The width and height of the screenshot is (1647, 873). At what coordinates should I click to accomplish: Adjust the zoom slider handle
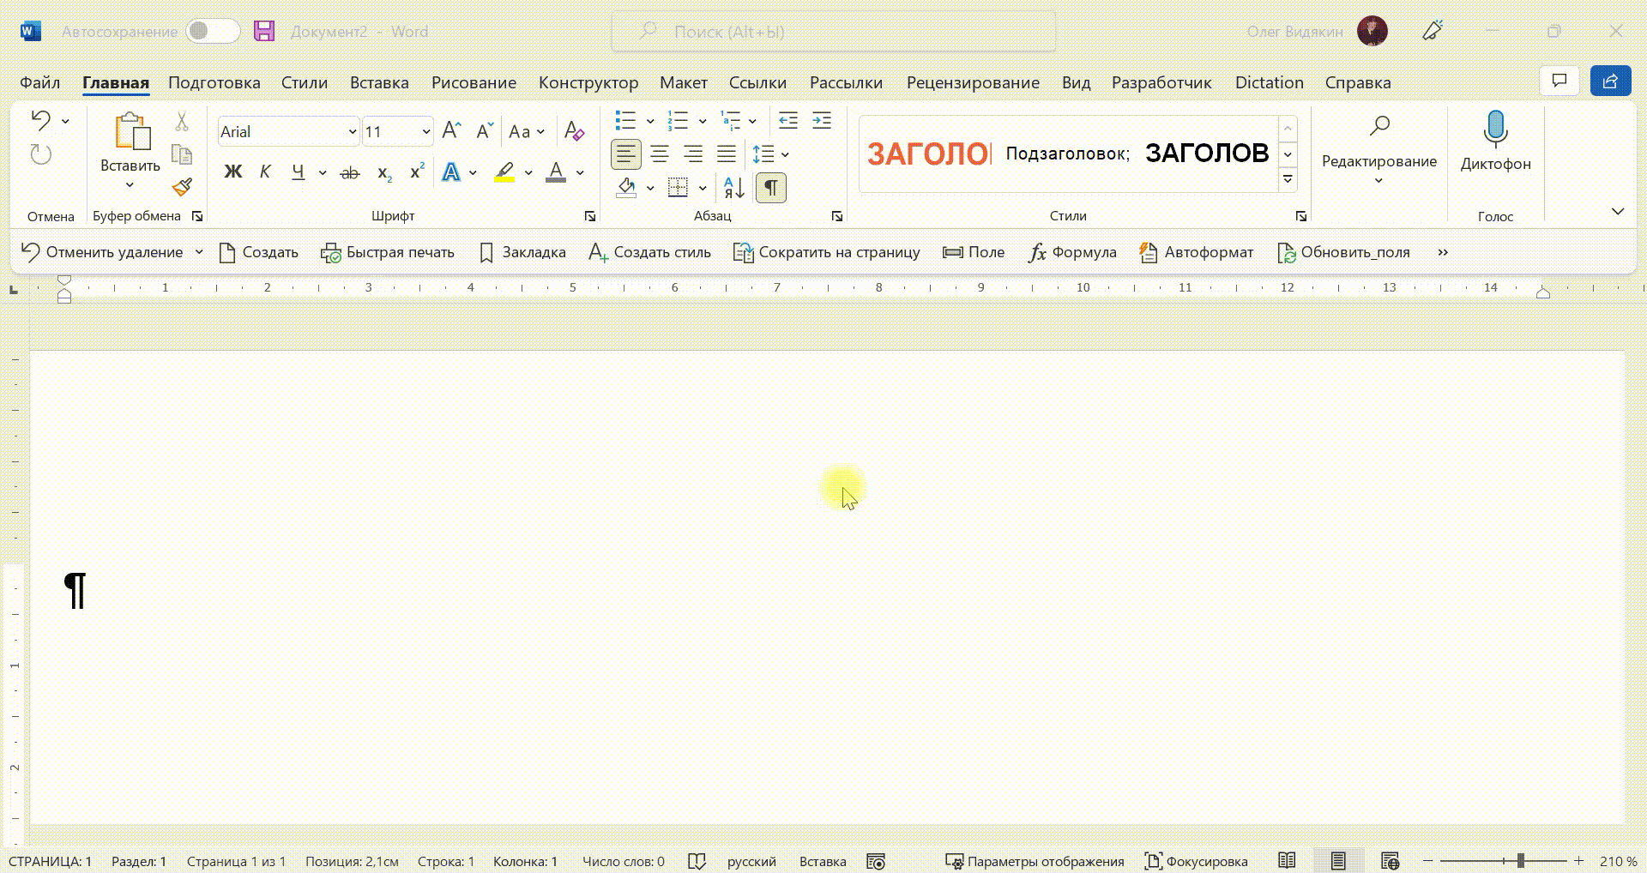click(x=1520, y=860)
